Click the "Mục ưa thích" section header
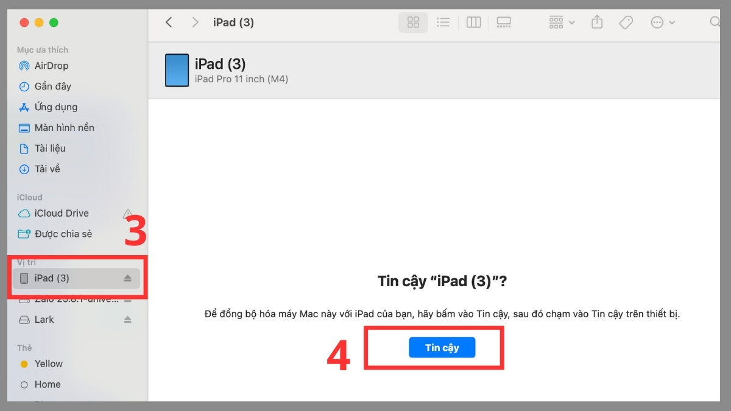The image size is (731, 411). click(43, 50)
